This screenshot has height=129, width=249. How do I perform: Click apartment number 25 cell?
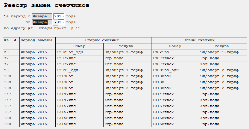tap(11, 52)
